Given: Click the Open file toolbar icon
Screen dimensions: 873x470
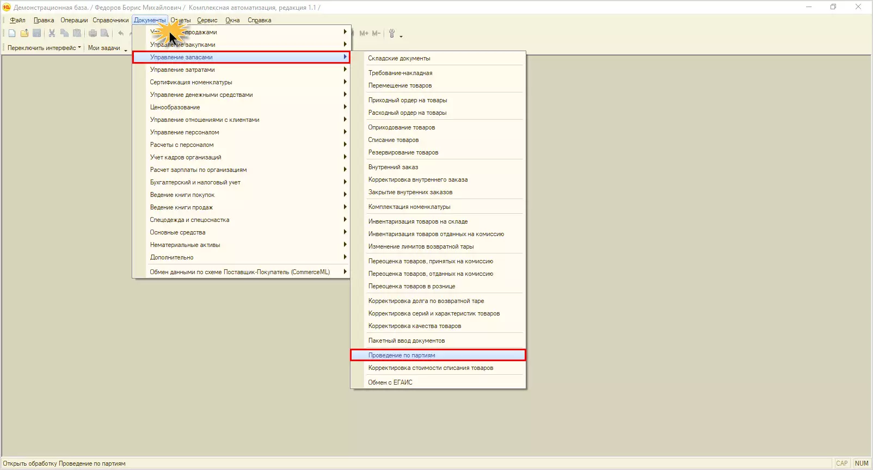Looking at the screenshot, I should pyautogui.click(x=24, y=33).
